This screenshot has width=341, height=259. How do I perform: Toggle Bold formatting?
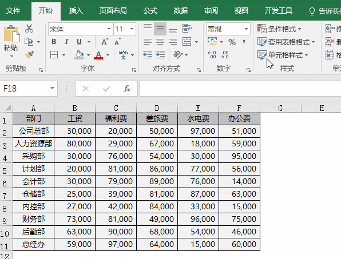54,42
